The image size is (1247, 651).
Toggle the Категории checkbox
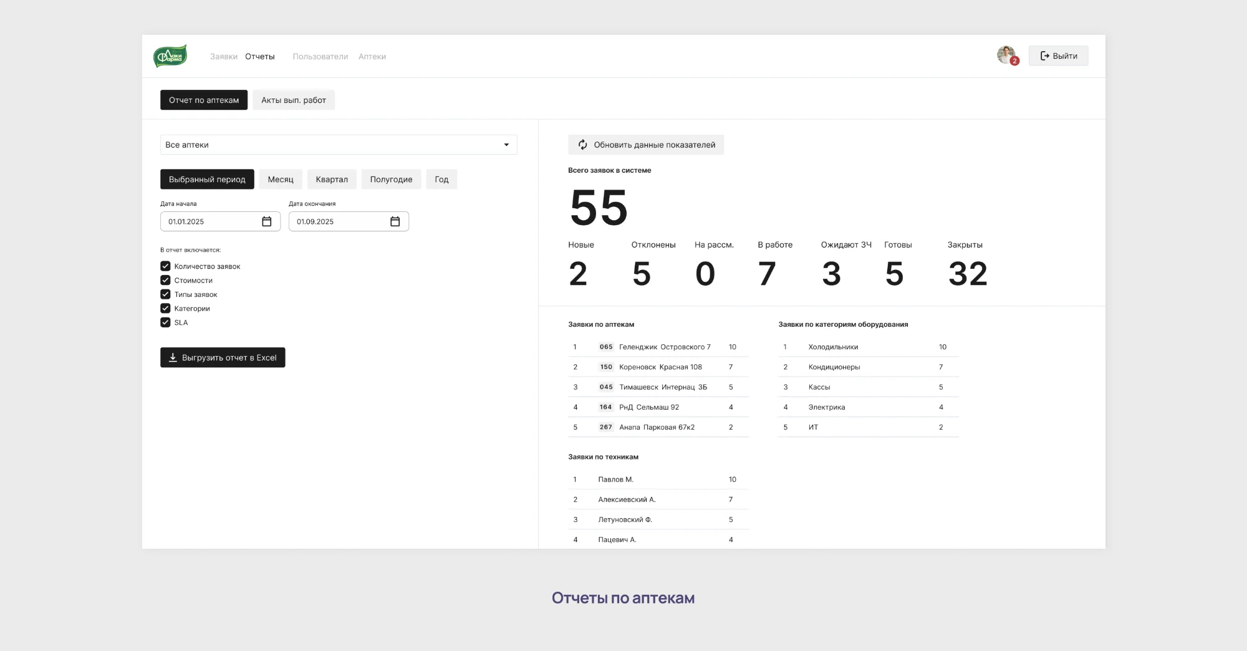coord(165,309)
